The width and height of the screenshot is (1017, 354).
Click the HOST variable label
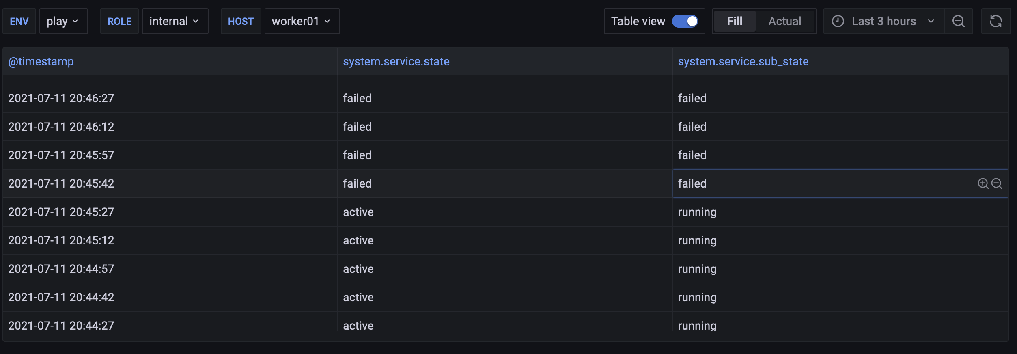click(241, 21)
